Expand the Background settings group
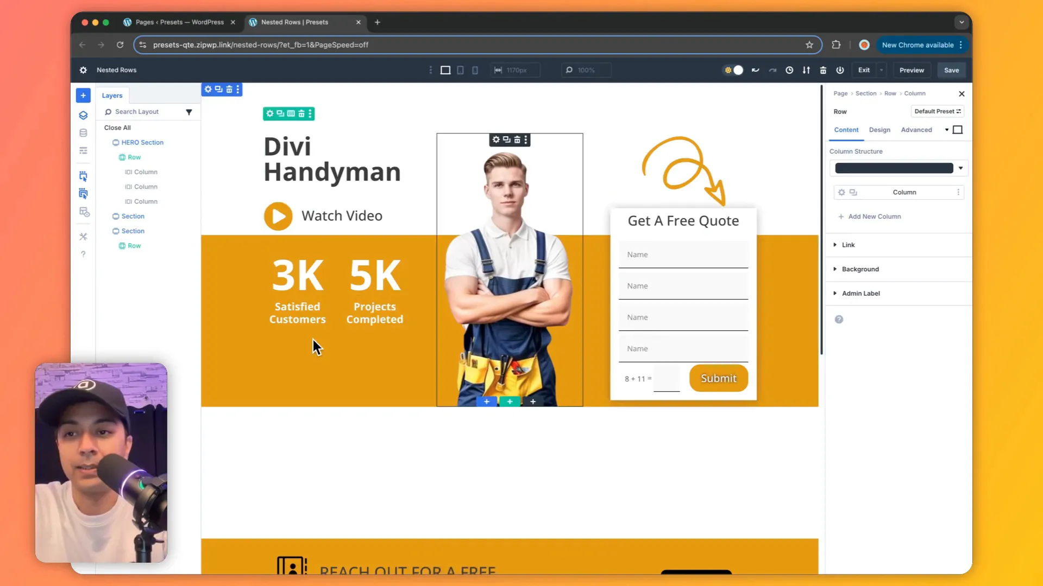The width and height of the screenshot is (1043, 586). coord(860,269)
